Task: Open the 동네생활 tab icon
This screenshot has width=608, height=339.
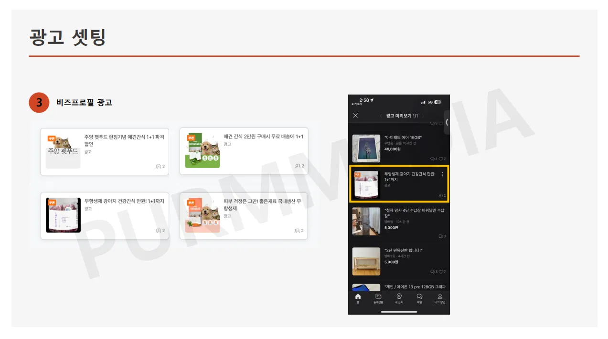Action: (378, 297)
